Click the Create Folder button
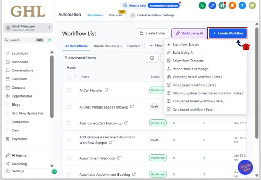 click(x=152, y=33)
